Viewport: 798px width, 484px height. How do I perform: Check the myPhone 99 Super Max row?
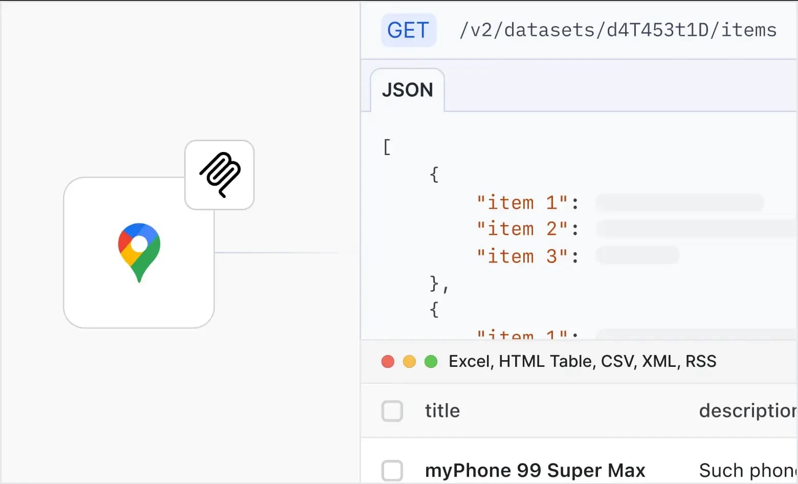click(x=392, y=470)
